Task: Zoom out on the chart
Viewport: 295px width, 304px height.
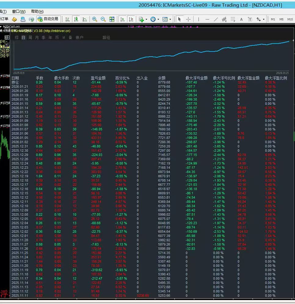Action: (103, 19)
